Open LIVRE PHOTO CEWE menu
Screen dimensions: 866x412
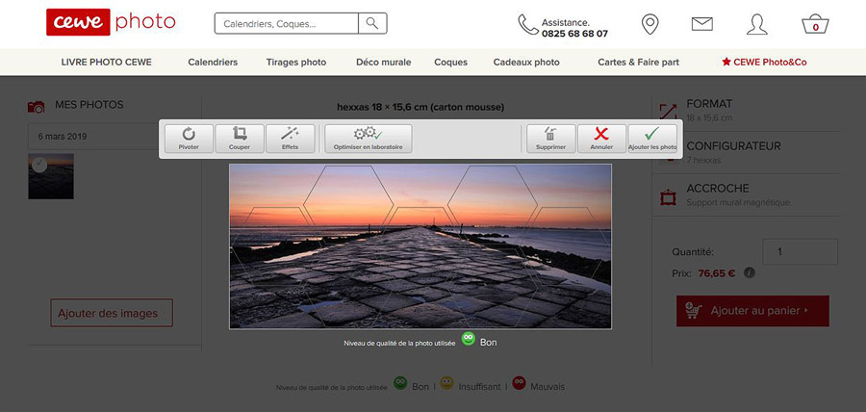[x=106, y=63]
